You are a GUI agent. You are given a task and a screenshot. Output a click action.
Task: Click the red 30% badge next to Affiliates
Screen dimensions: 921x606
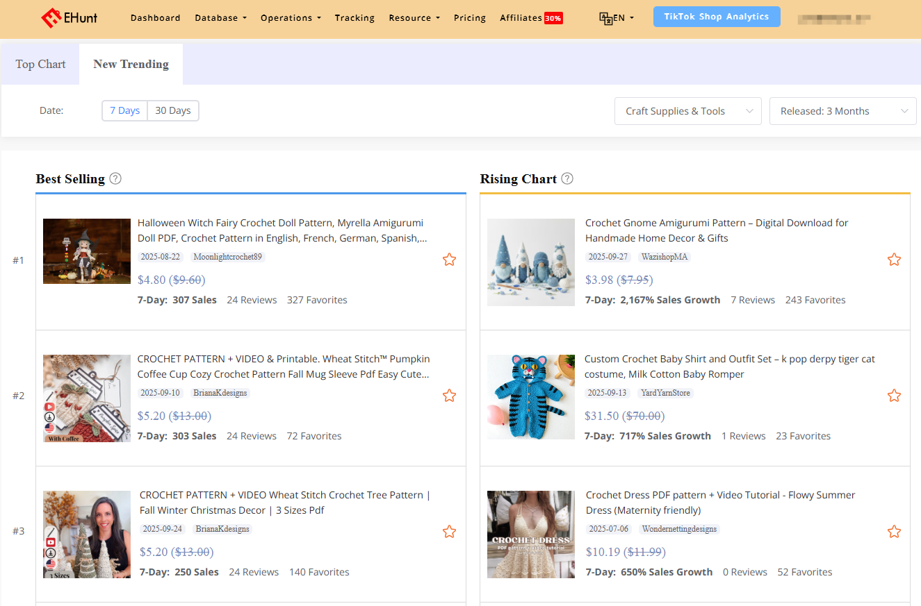tap(553, 17)
